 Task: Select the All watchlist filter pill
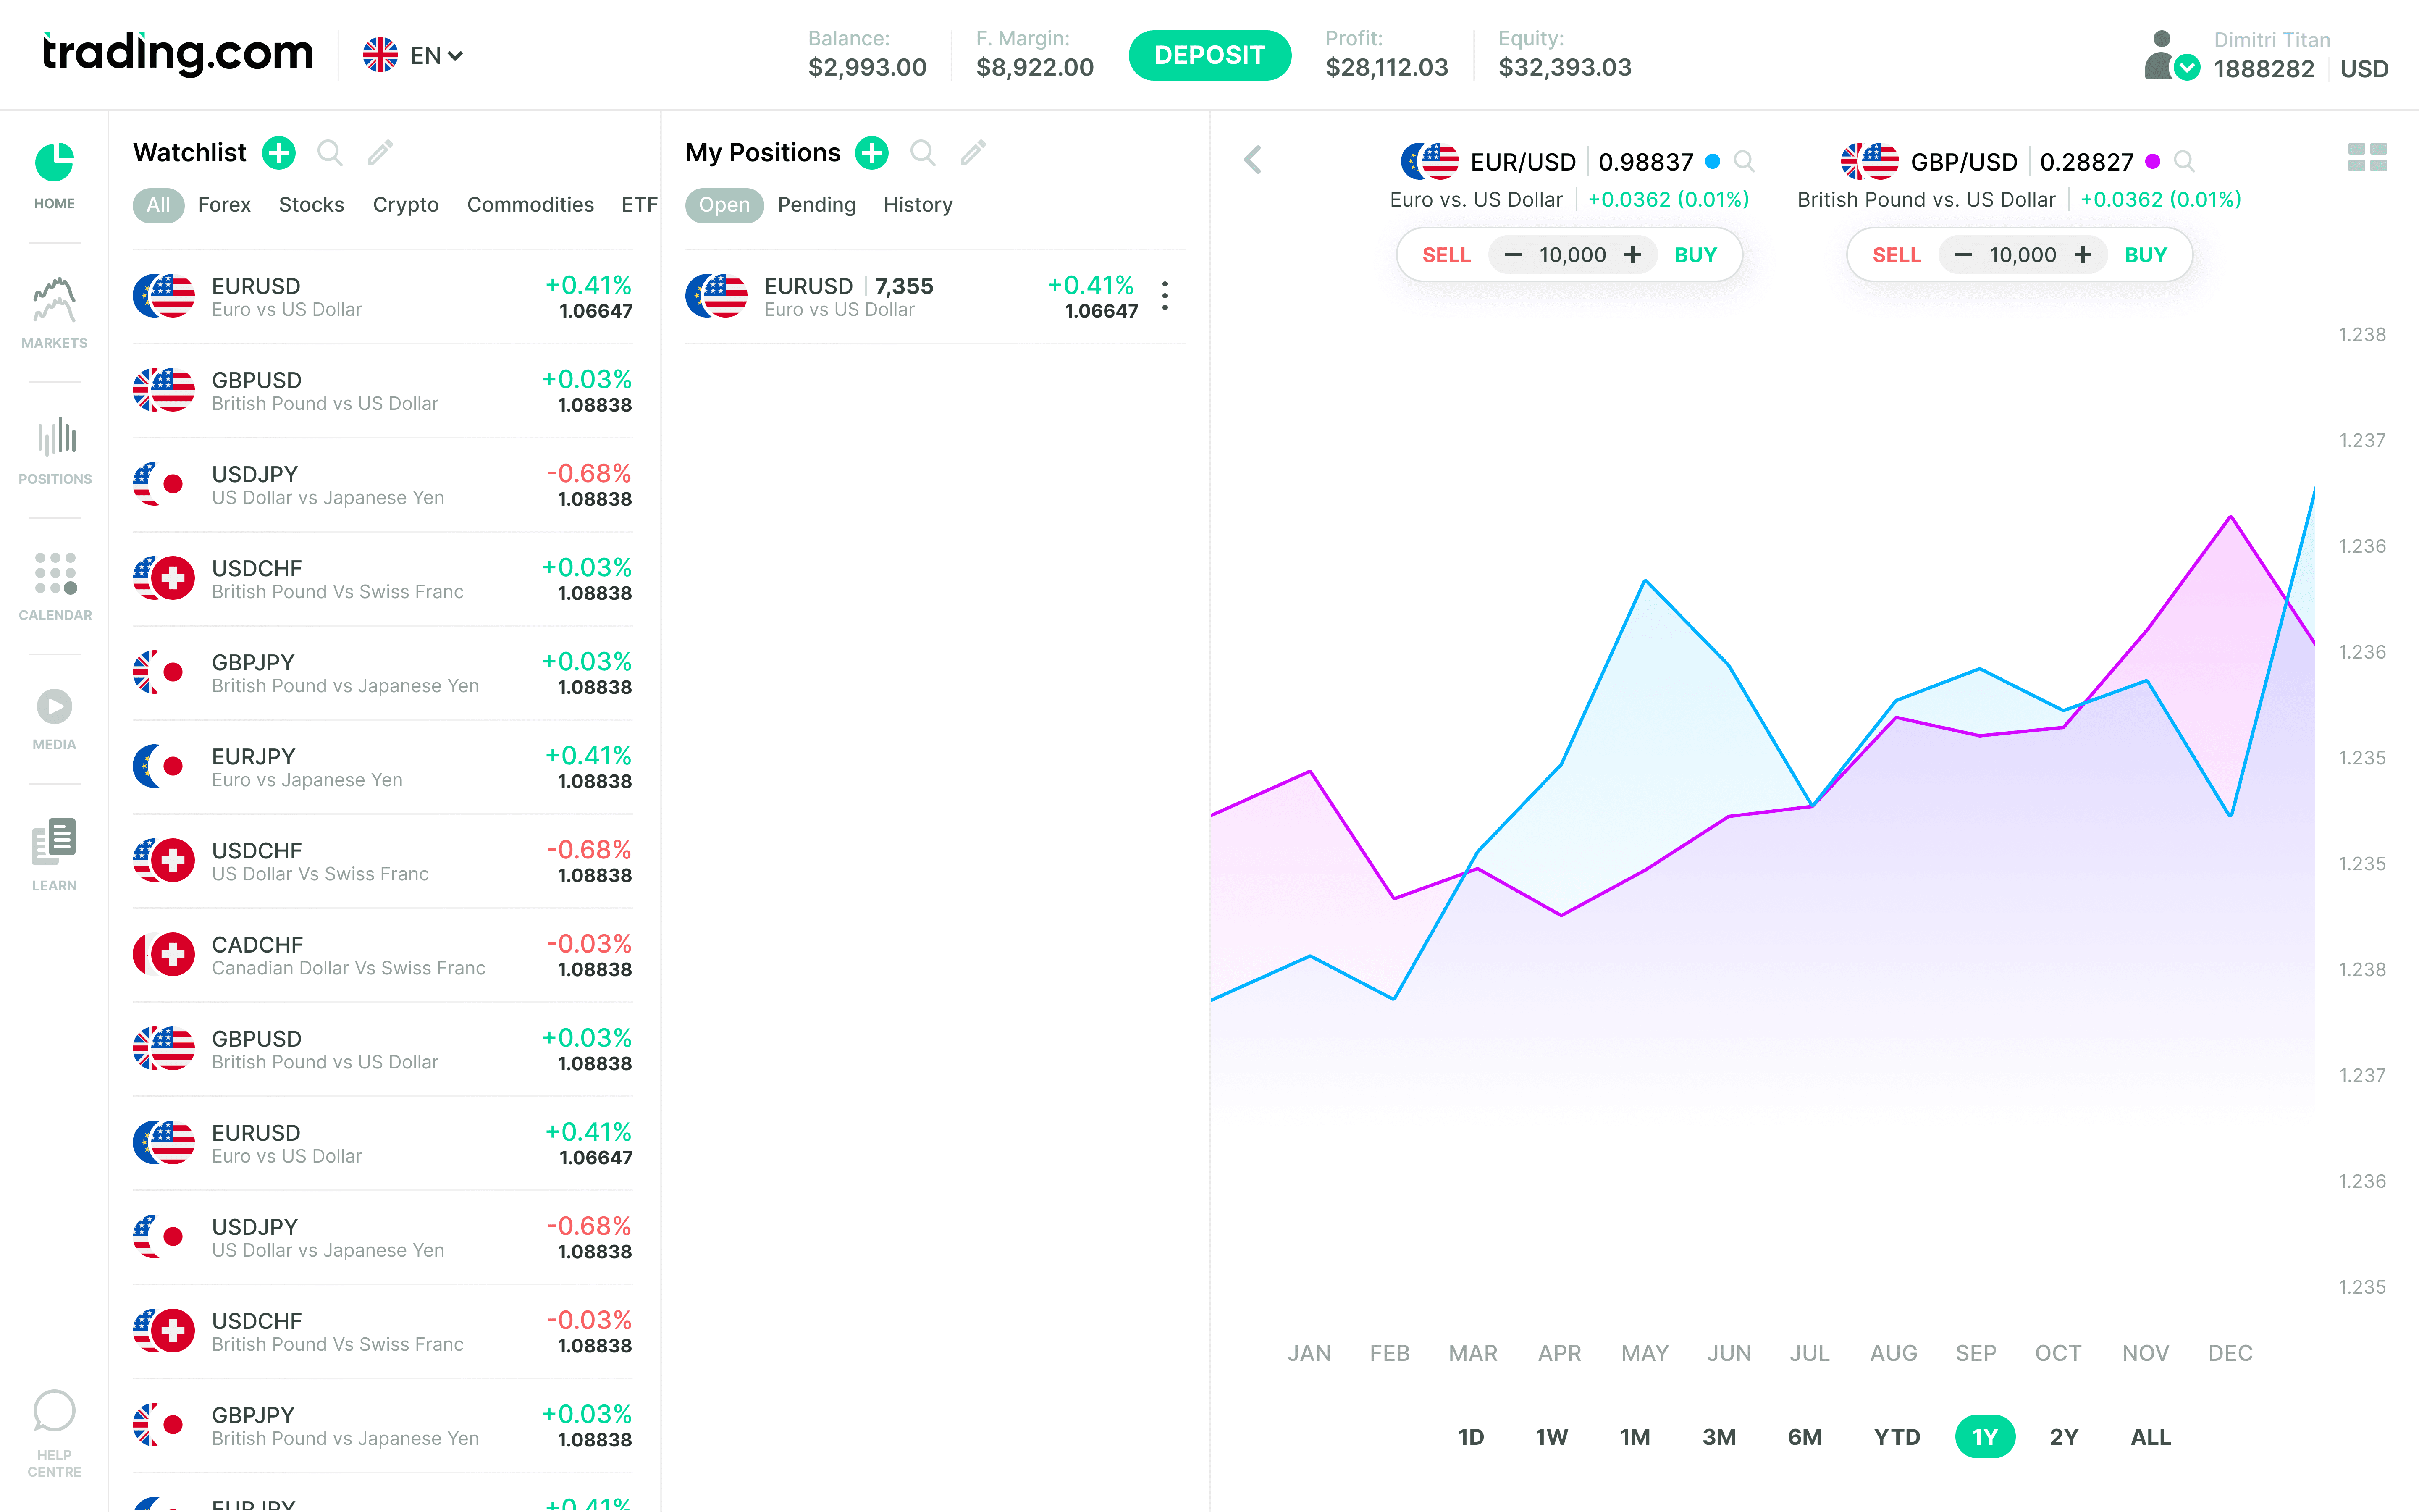(x=158, y=205)
